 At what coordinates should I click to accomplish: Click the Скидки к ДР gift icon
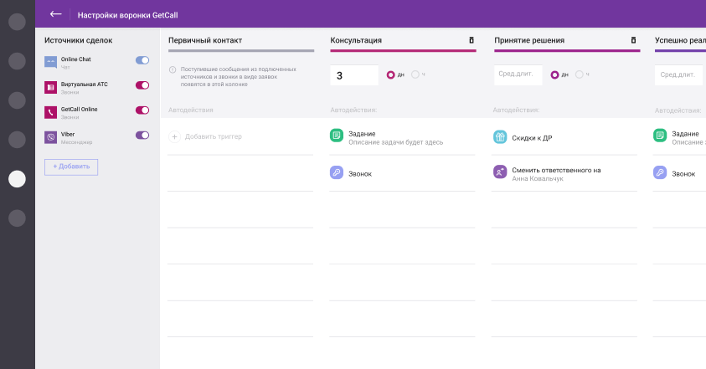pyautogui.click(x=500, y=137)
